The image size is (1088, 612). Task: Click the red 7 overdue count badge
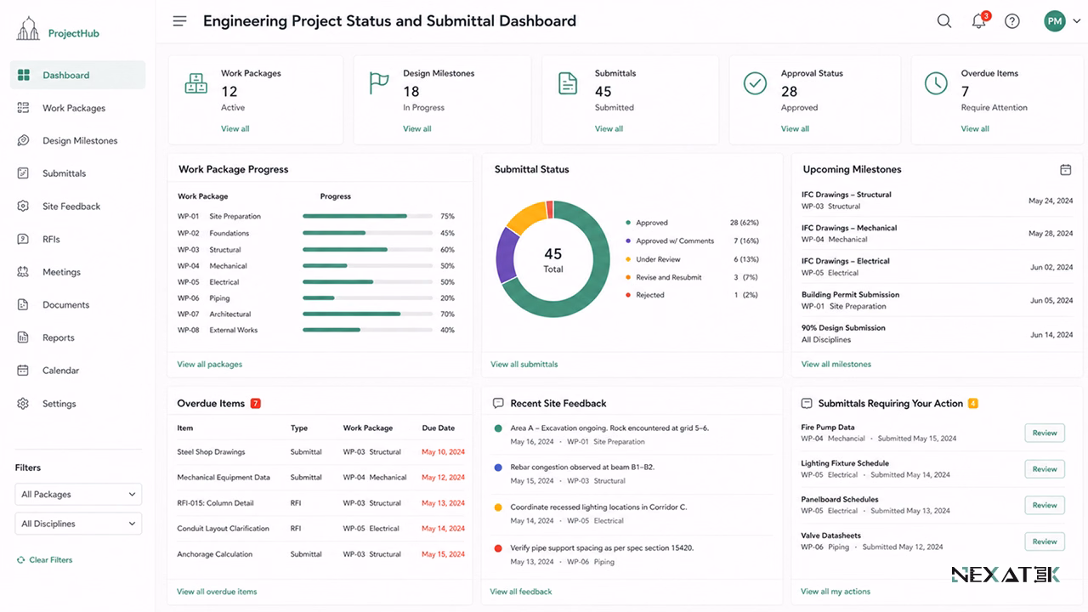coord(256,404)
